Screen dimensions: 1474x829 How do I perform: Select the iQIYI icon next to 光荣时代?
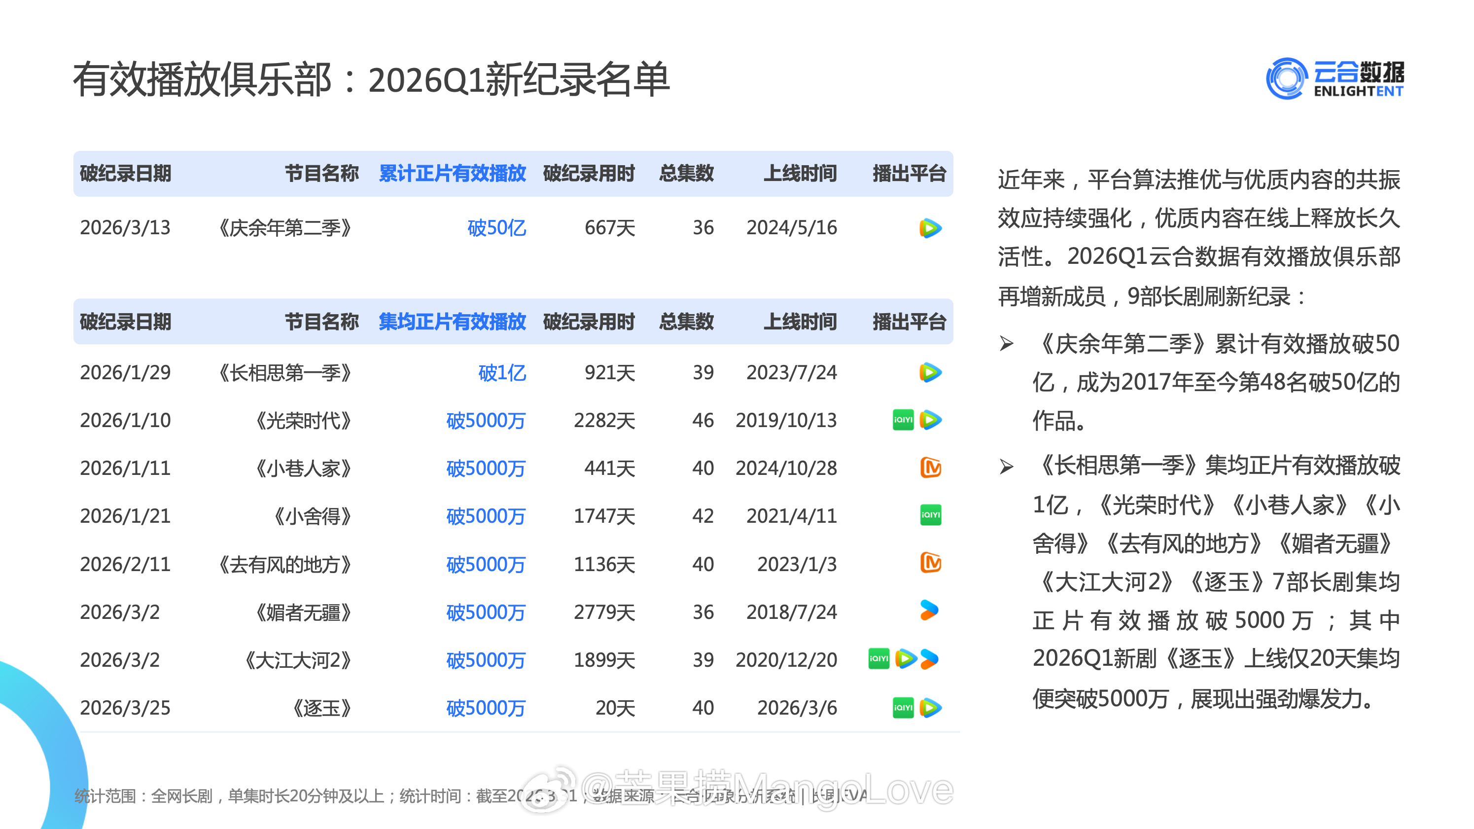pyautogui.click(x=904, y=420)
